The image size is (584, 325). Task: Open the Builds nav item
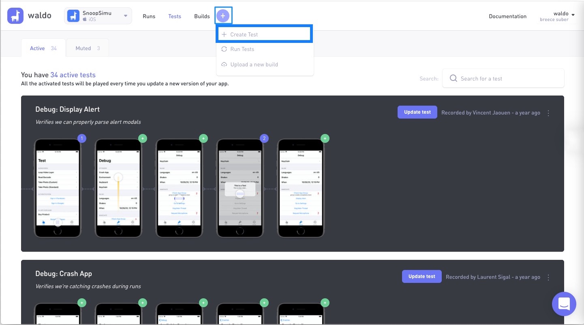[202, 16]
